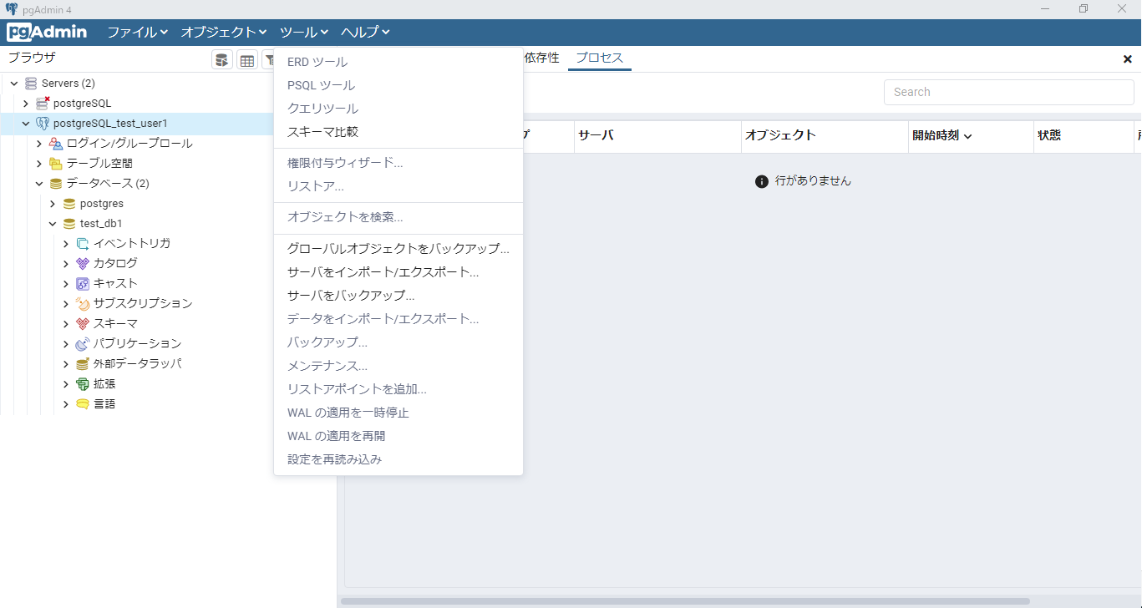Expand the 言語 node chevron

click(x=66, y=404)
